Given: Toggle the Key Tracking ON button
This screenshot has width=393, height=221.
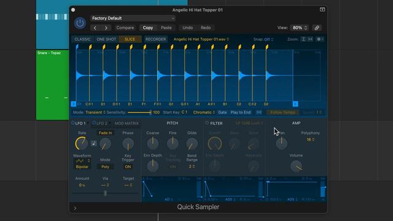Looking at the screenshot, I should pyautogui.click(x=173, y=166).
